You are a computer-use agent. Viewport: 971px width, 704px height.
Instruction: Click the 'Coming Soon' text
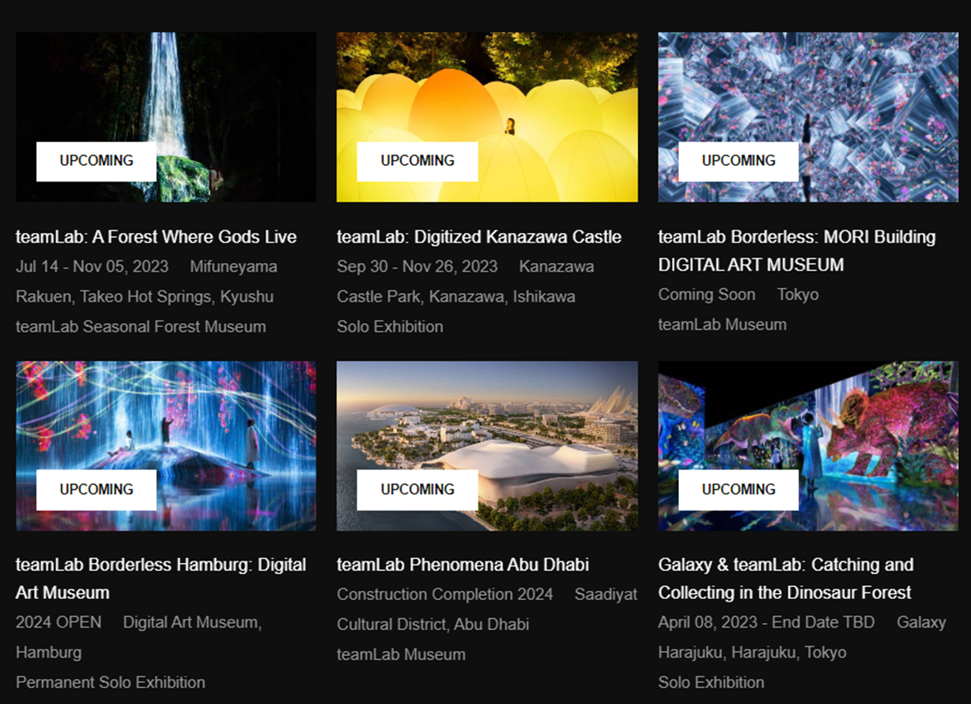(x=706, y=294)
